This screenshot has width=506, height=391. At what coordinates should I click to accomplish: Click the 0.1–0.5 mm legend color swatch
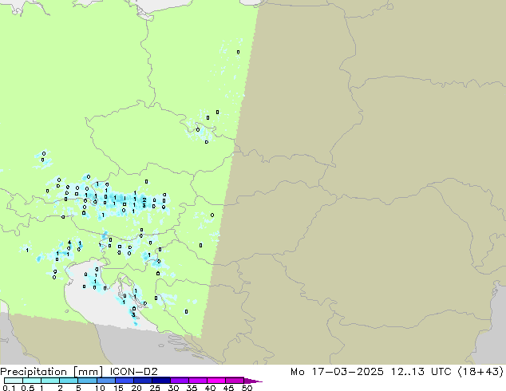click(14, 381)
